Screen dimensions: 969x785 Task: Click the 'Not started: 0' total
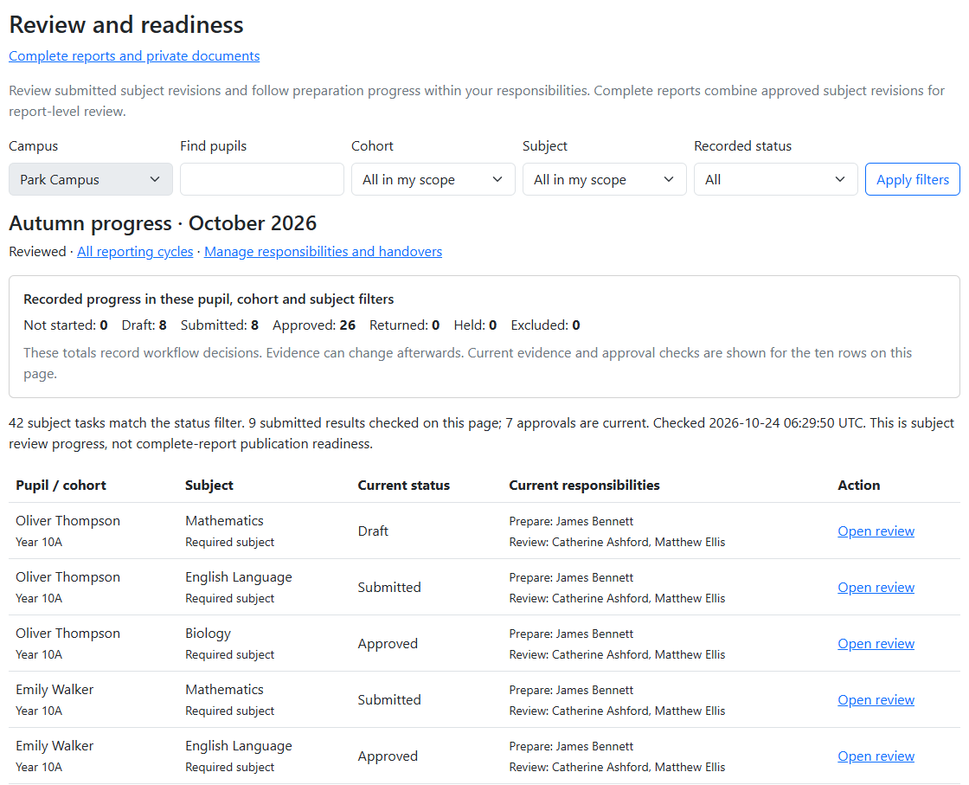(x=66, y=325)
